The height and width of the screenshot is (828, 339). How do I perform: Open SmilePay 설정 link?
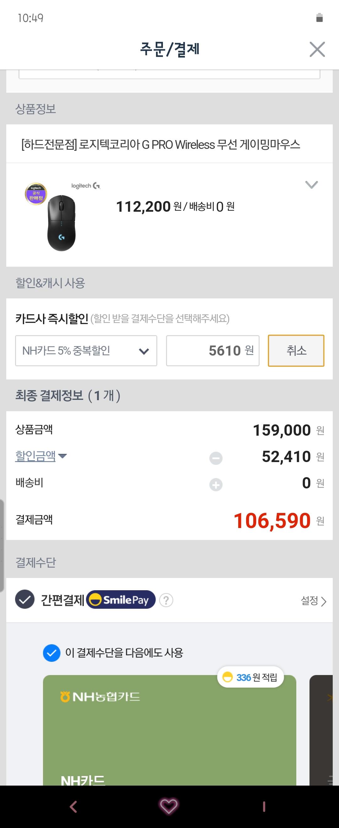313,601
